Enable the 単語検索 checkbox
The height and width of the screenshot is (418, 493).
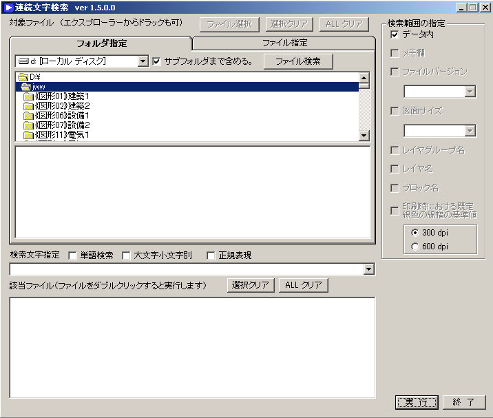[x=73, y=255]
